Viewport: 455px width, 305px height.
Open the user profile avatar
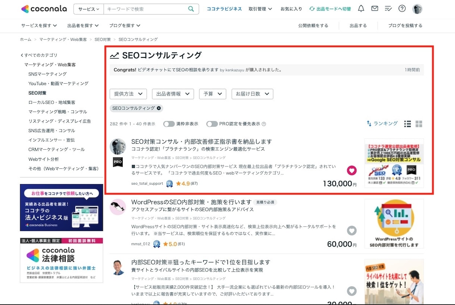pyautogui.click(x=417, y=9)
